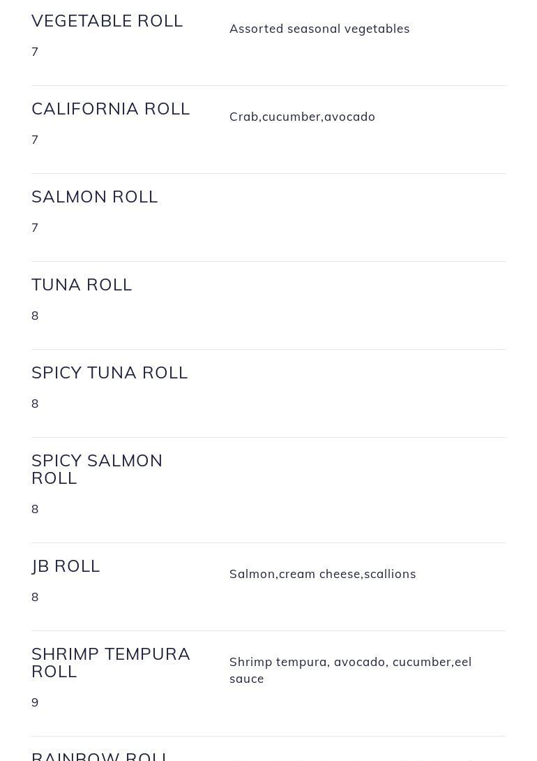Screen dimensions: 537x761
Task: Click the price under JB Roll
Action: click(x=35, y=597)
